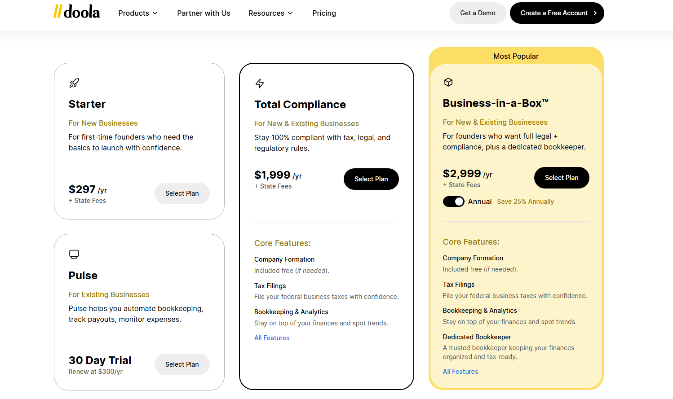Click the Total Compliance heading
This screenshot has width=673, height=399.
(x=300, y=105)
